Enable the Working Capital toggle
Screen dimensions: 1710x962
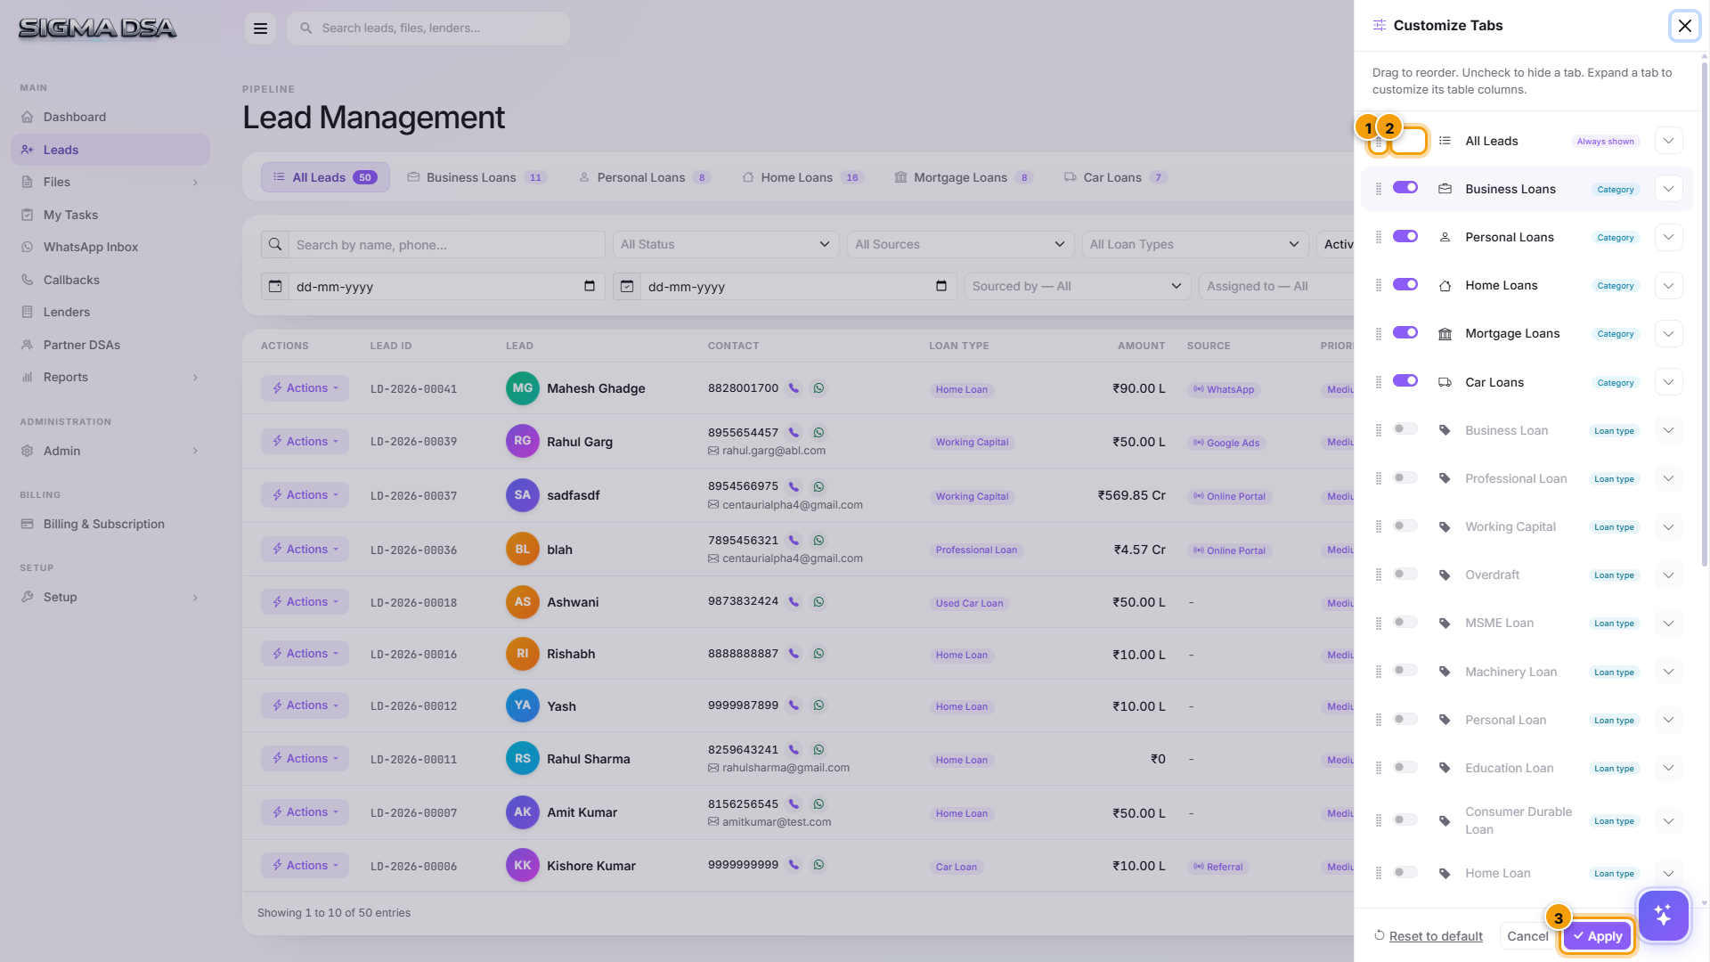(1405, 526)
